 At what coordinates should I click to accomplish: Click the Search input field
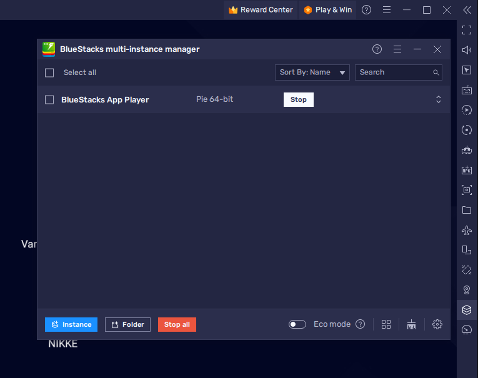pyautogui.click(x=399, y=72)
